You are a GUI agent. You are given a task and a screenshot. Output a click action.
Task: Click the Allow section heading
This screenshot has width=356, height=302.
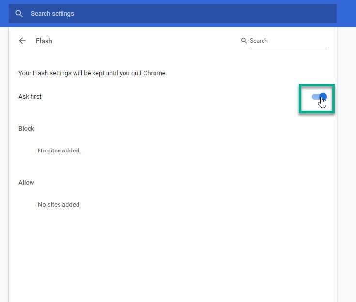[x=26, y=182]
